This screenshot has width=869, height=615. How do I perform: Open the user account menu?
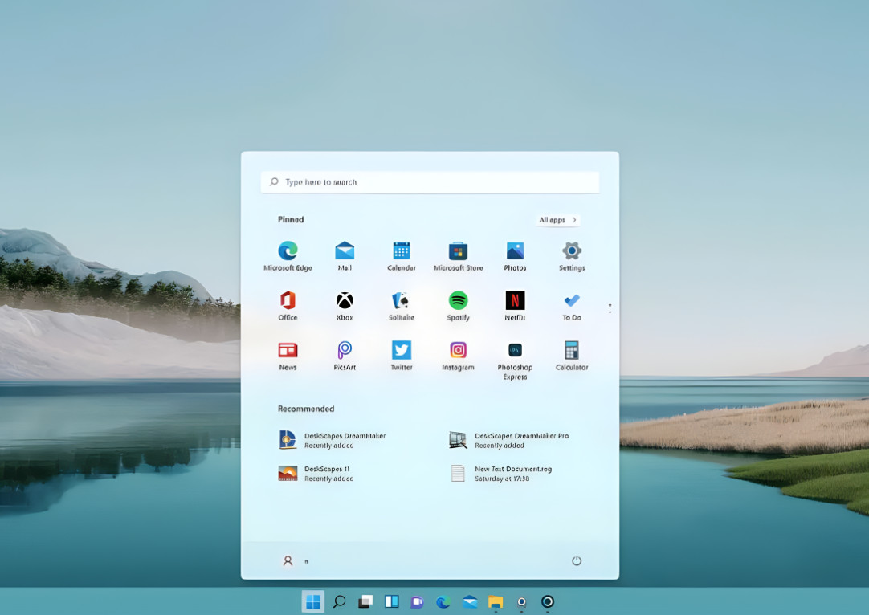click(288, 561)
